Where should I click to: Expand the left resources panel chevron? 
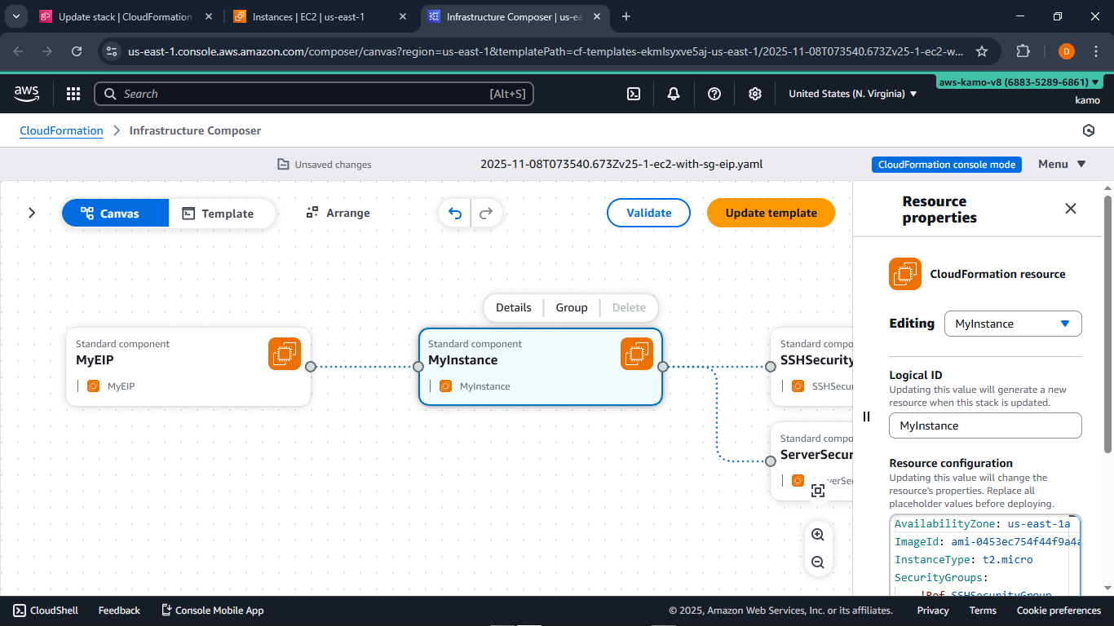tap(32, 213)
